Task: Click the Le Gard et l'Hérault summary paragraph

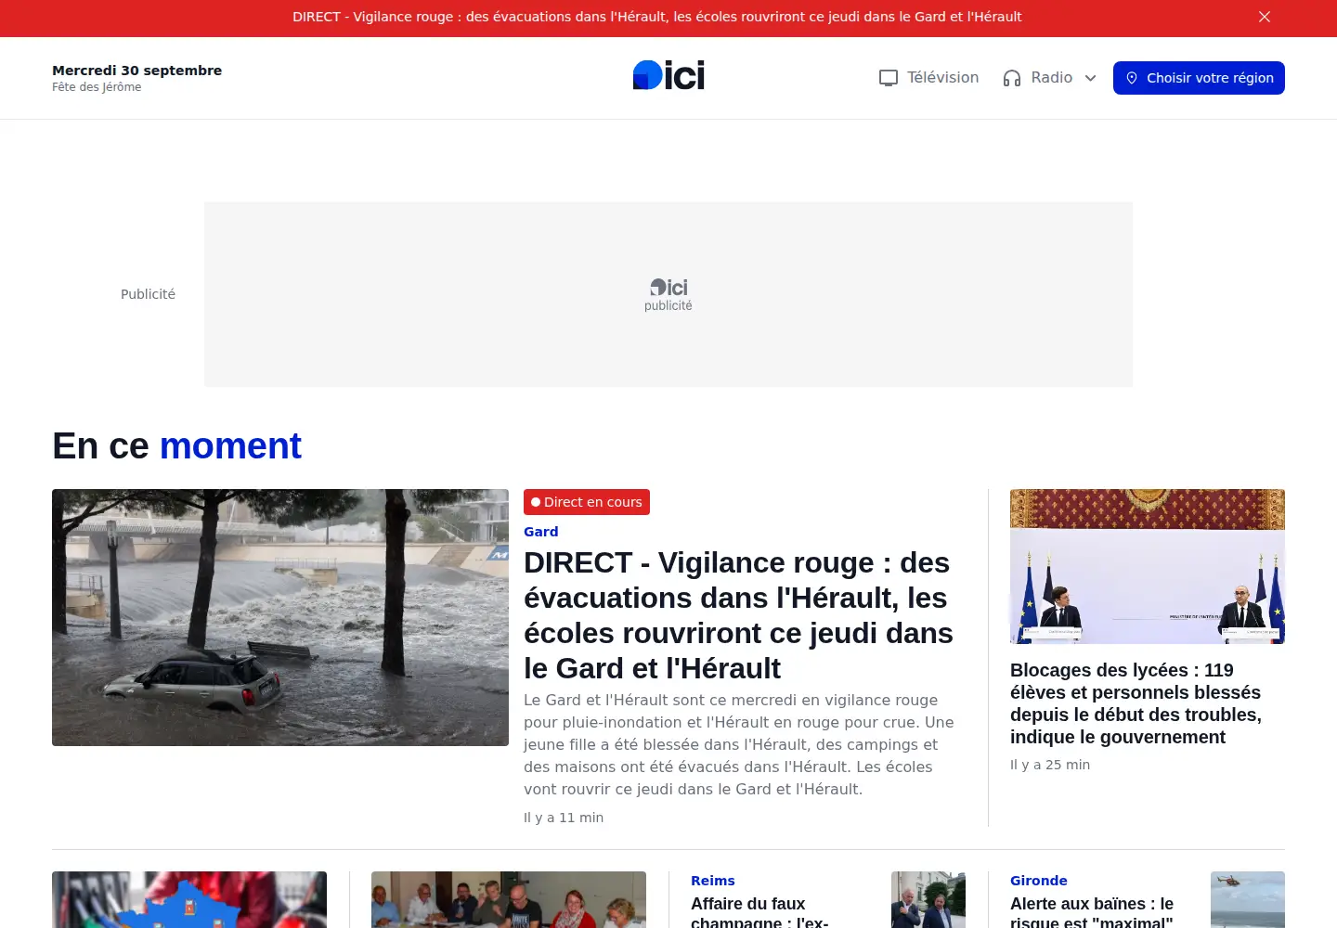Action: (739, 744)
